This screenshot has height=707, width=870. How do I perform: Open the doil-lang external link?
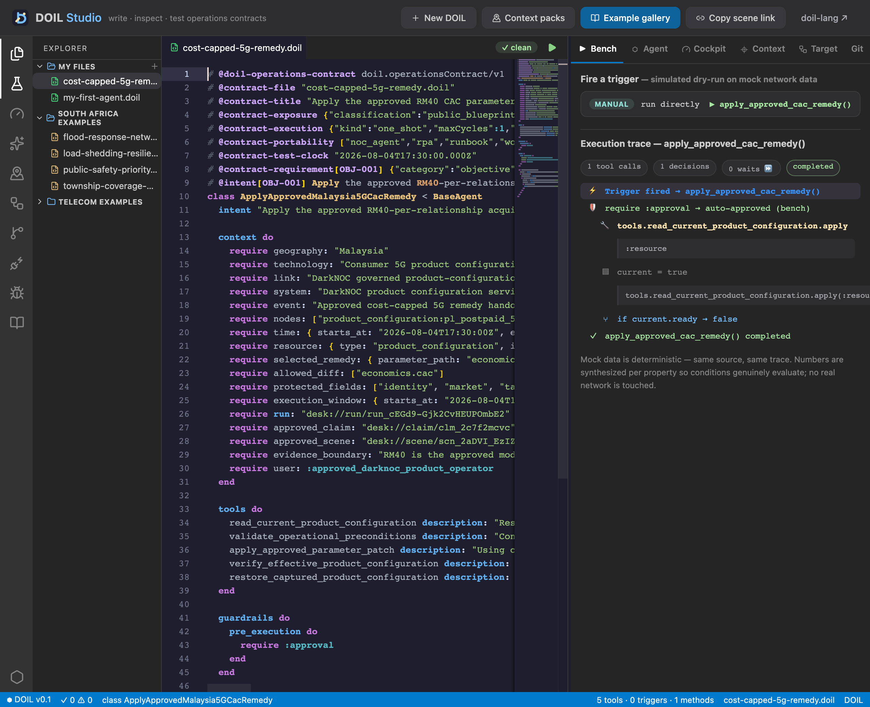coord(824,18)
